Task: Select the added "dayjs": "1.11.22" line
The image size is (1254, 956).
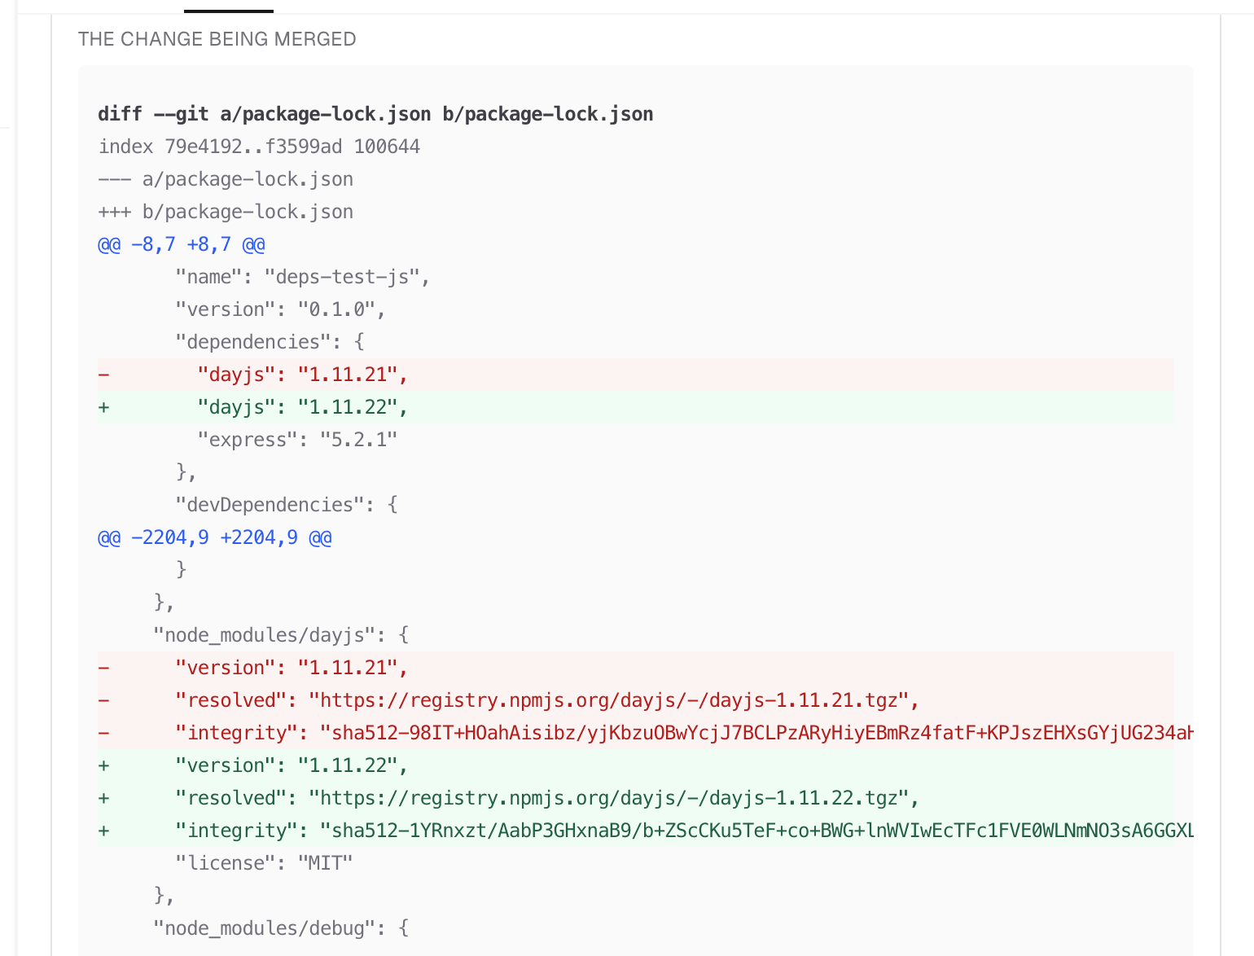Action: tap(635, 407)
